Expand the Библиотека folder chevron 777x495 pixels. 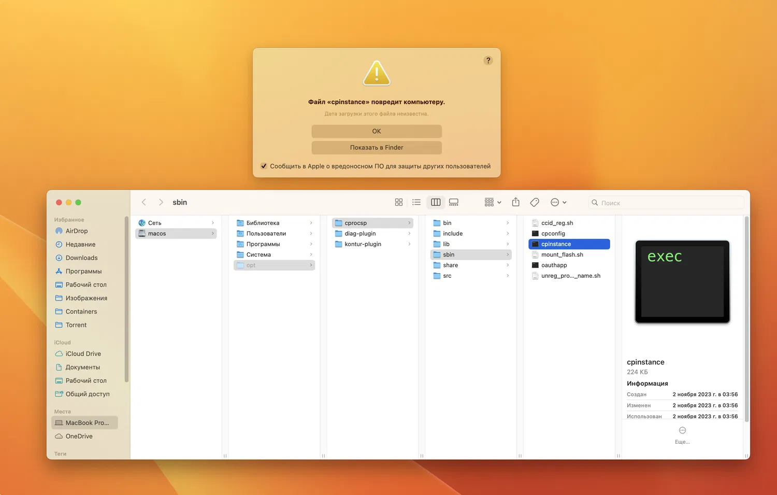311,223
